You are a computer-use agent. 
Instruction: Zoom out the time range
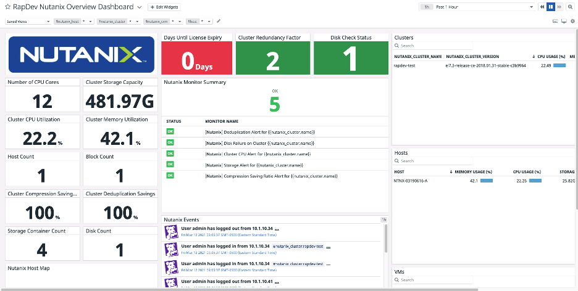571,7
